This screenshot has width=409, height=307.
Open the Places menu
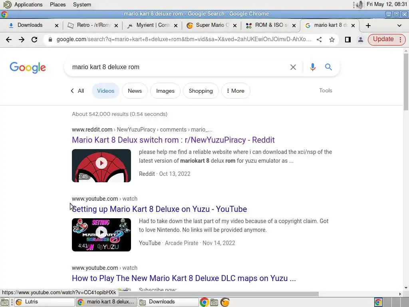click(58, 4)
